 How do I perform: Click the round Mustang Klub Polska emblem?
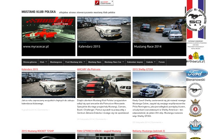pyautogui.click(x=195, y=90)
